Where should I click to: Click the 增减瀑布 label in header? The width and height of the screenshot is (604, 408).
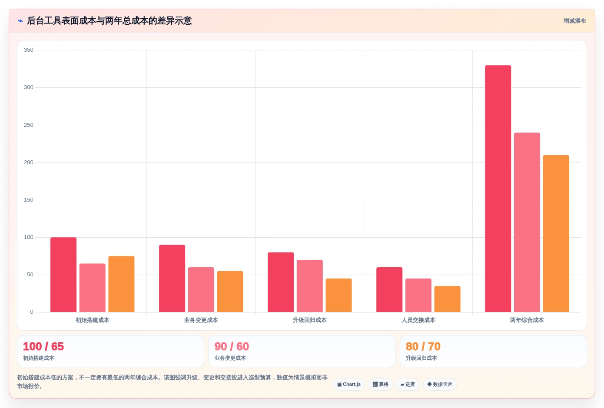[574, 21]
